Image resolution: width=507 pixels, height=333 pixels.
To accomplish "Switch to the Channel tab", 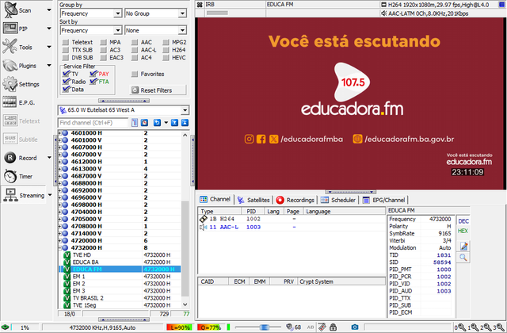I will 215,199.
